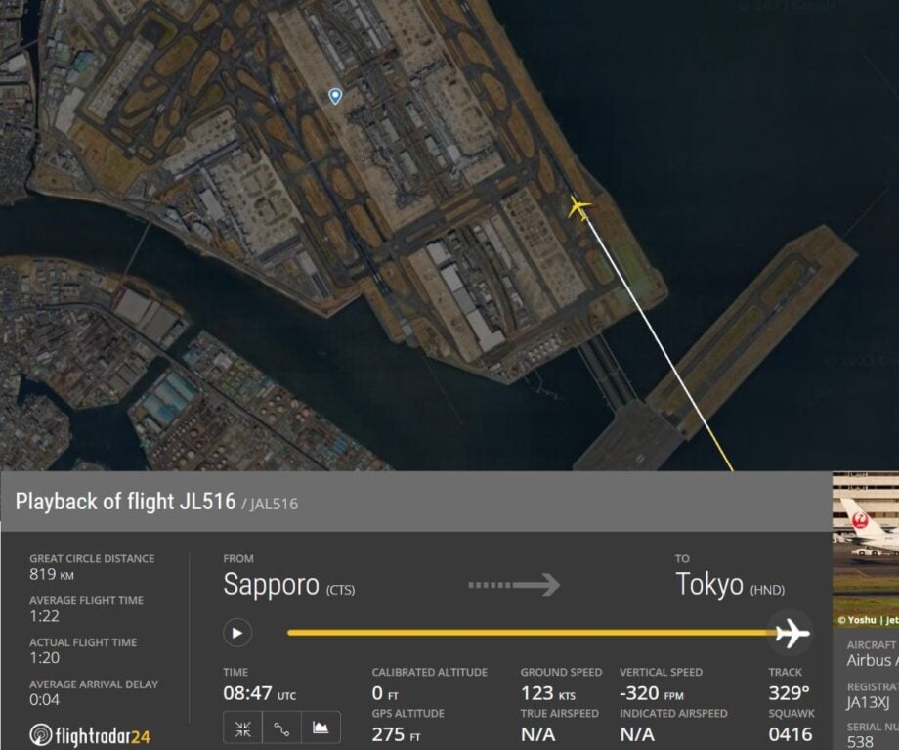This screenshot has width=899, height=750.
Task: Click the yellow aircraft icon on map
Action: point(579,207)
